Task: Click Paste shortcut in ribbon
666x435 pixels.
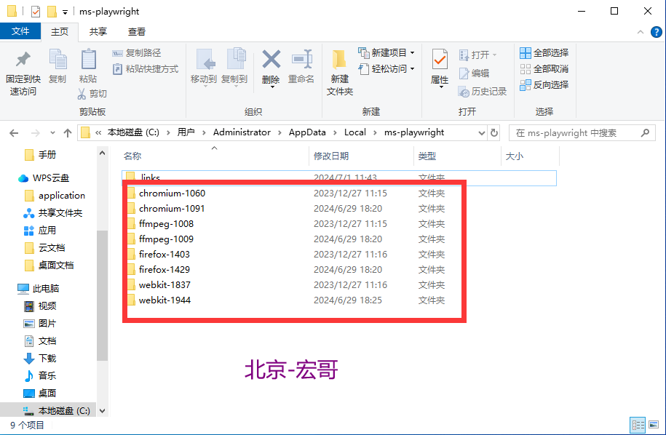Action: point(146,69)
